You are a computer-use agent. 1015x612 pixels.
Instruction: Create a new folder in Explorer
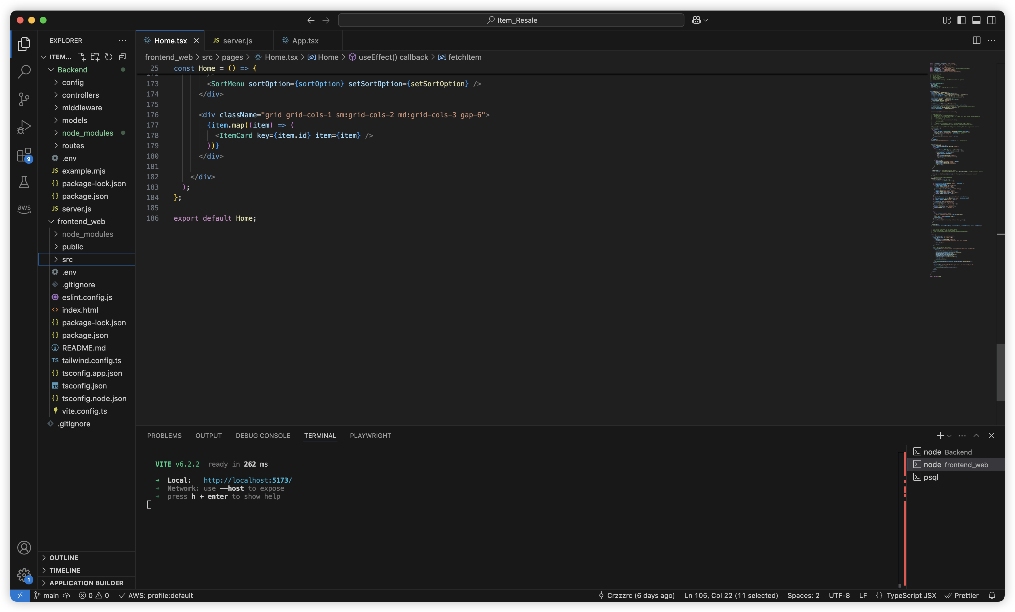[95, 57]
